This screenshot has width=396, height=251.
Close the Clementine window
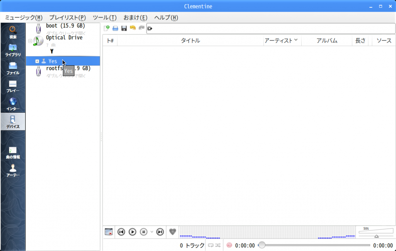click(391, 6)
